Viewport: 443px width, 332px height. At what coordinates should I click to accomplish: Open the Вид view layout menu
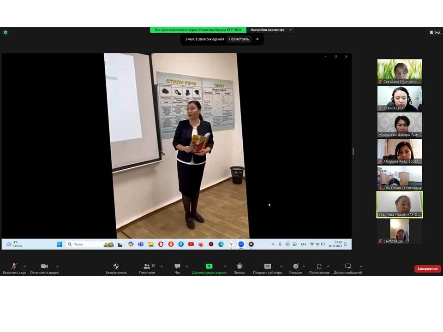tap(435, 32)
